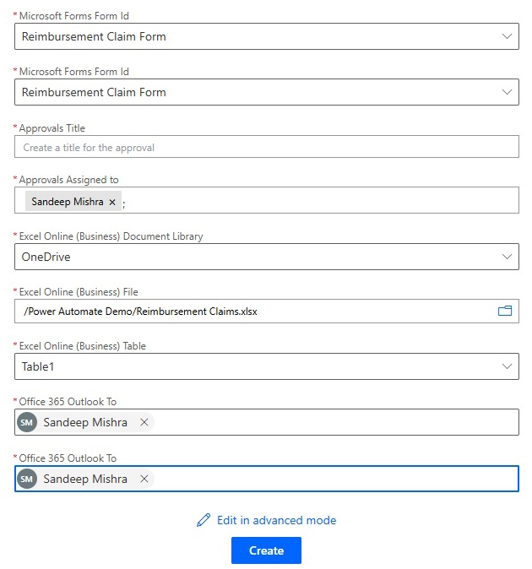The height and width of the screenshot is (569, 532).
Task: Click empty space in second Outlook To field
Action: 338,479
